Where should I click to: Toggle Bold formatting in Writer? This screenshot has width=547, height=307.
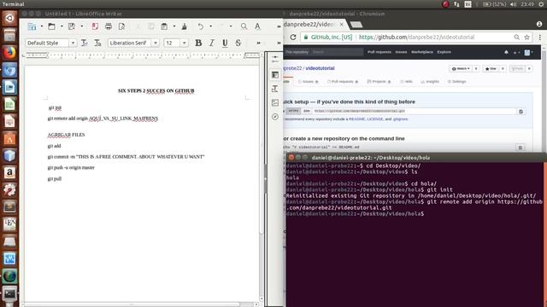coord(198,43)
